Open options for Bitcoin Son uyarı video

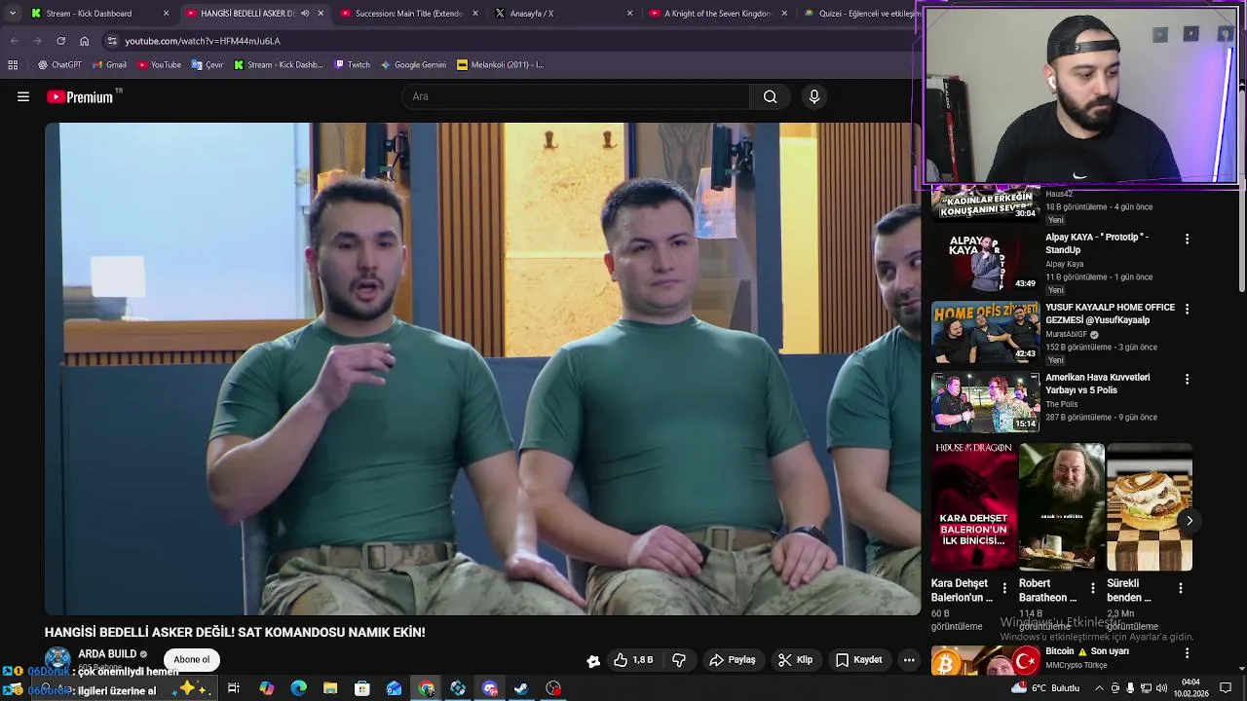point(1187,653)
